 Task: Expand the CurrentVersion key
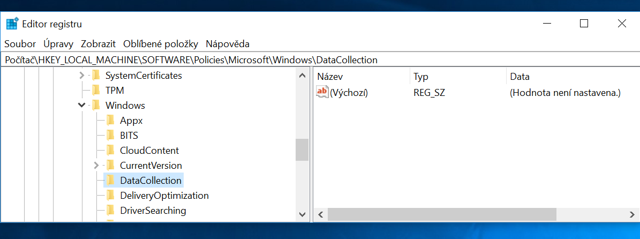click(96, 165)
